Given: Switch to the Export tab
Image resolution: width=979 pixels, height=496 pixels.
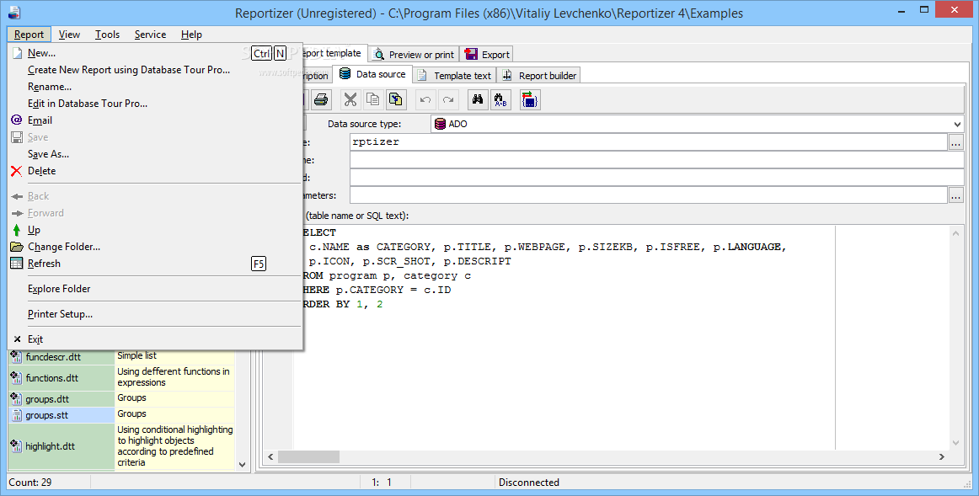Looking at the screenshot, I should (x=487, y=54).
